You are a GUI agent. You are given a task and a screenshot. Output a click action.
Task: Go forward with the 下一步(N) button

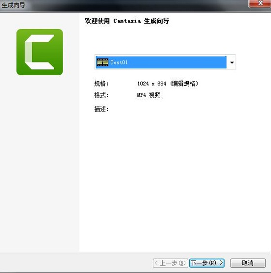207,263
